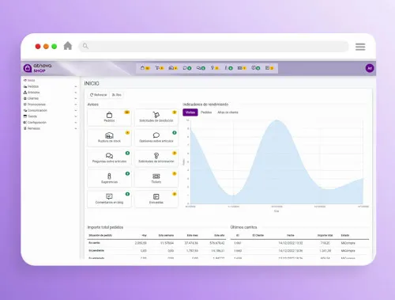This screenshot has height=300, width=395.
Task: Open the orders bag icon in the header bar
Action: pyautogui.click(x=145, y=68)
